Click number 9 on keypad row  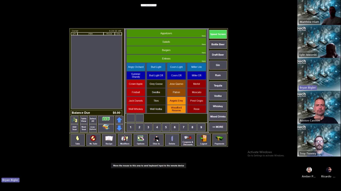(201, 127)
